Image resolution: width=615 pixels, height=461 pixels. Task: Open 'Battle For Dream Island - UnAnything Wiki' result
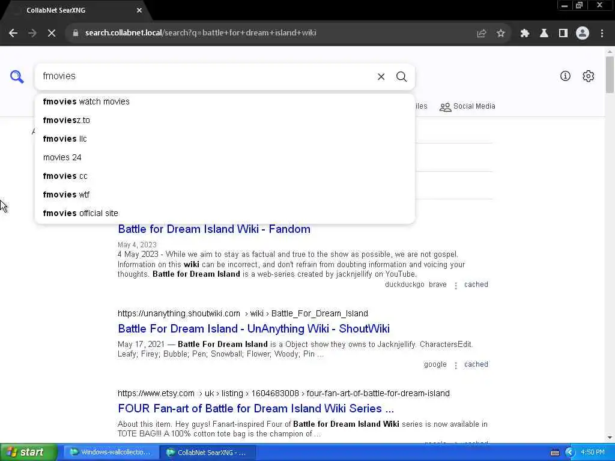(x=254, y=328)
